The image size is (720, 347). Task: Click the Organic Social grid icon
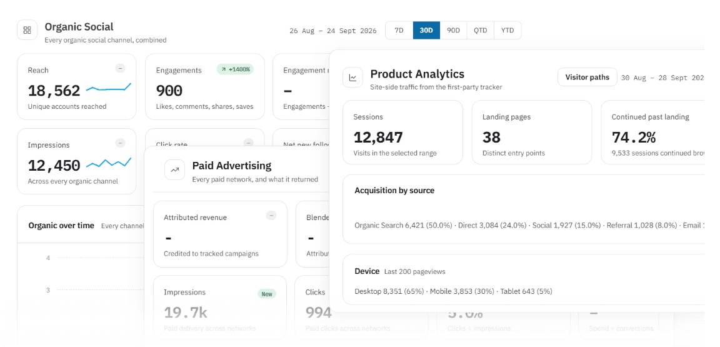27,31
